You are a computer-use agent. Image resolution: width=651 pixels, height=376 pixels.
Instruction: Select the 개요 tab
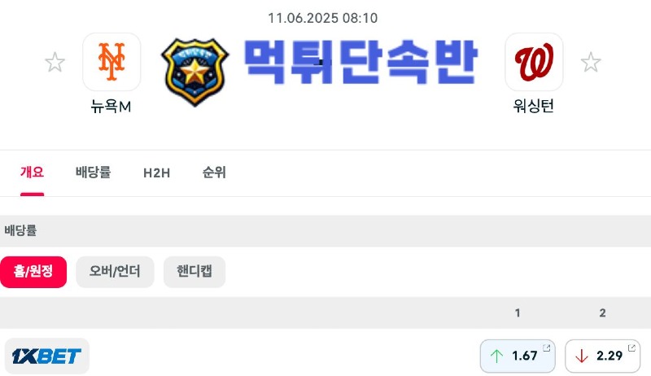tap(32, 173)
